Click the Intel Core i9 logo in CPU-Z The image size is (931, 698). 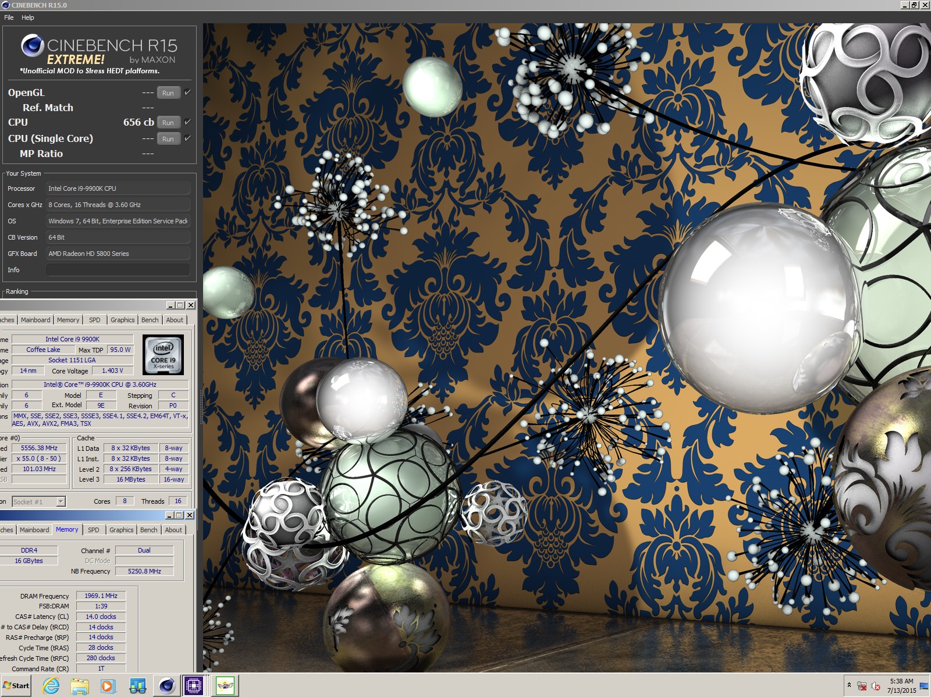pos(164,354)
